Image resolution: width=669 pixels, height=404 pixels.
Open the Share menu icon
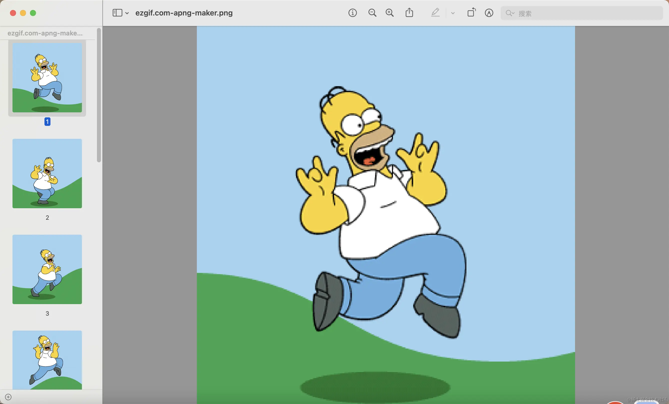coord(409,13)
